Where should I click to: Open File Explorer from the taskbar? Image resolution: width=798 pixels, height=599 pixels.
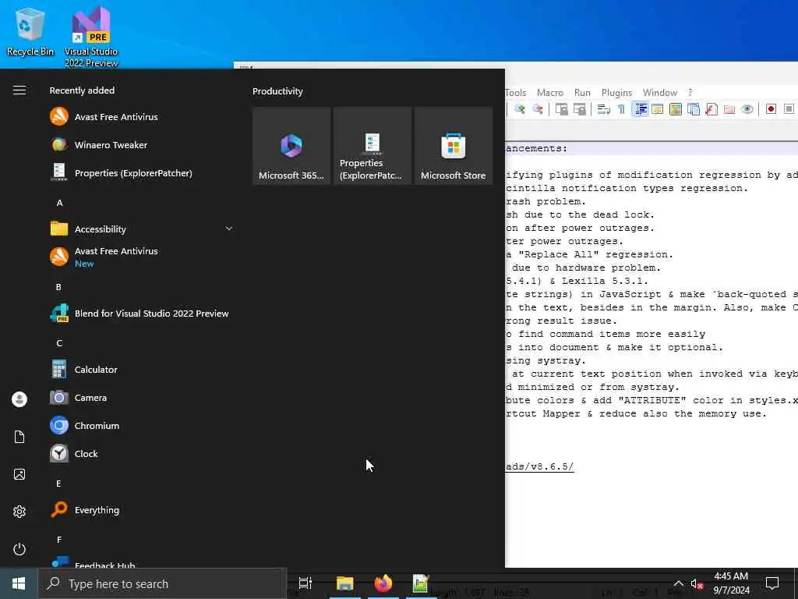click(x=344, y=583)
